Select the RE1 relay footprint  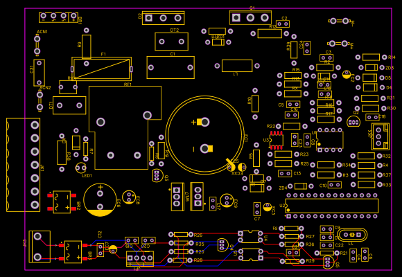pyautogui.click(x=125, y=127)
